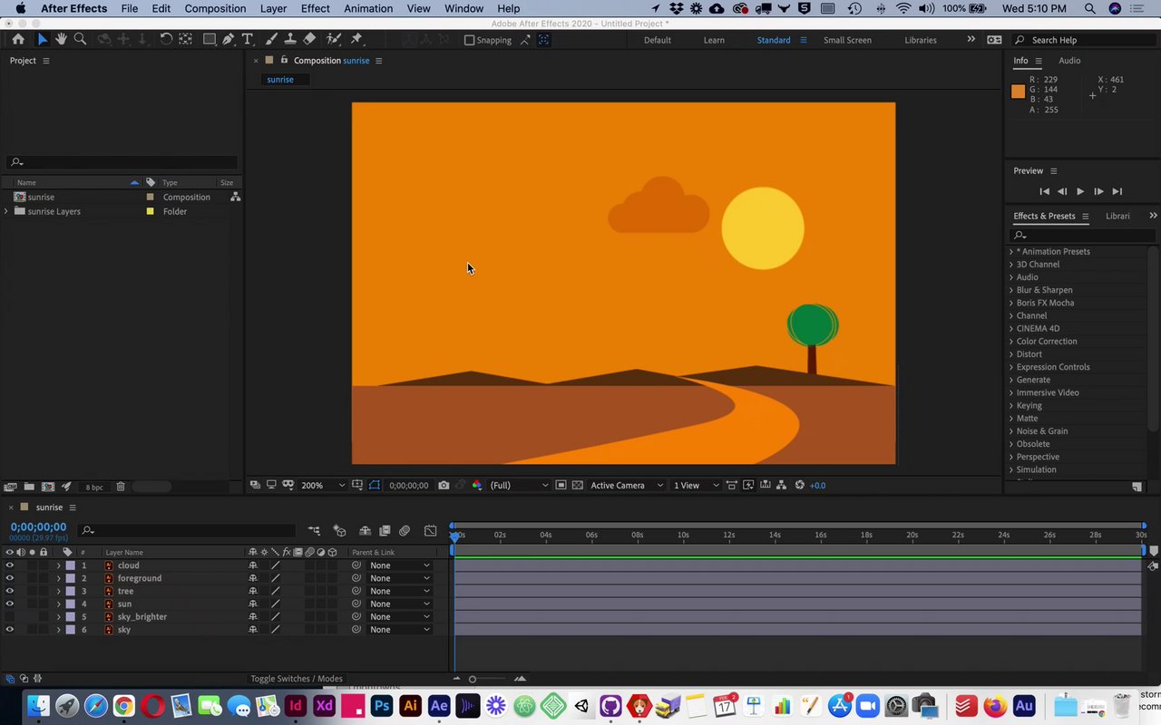Viewport: 1161px width, 725px height.
Task: Select the Puppet Pin tool
Action: coord(356,40)
